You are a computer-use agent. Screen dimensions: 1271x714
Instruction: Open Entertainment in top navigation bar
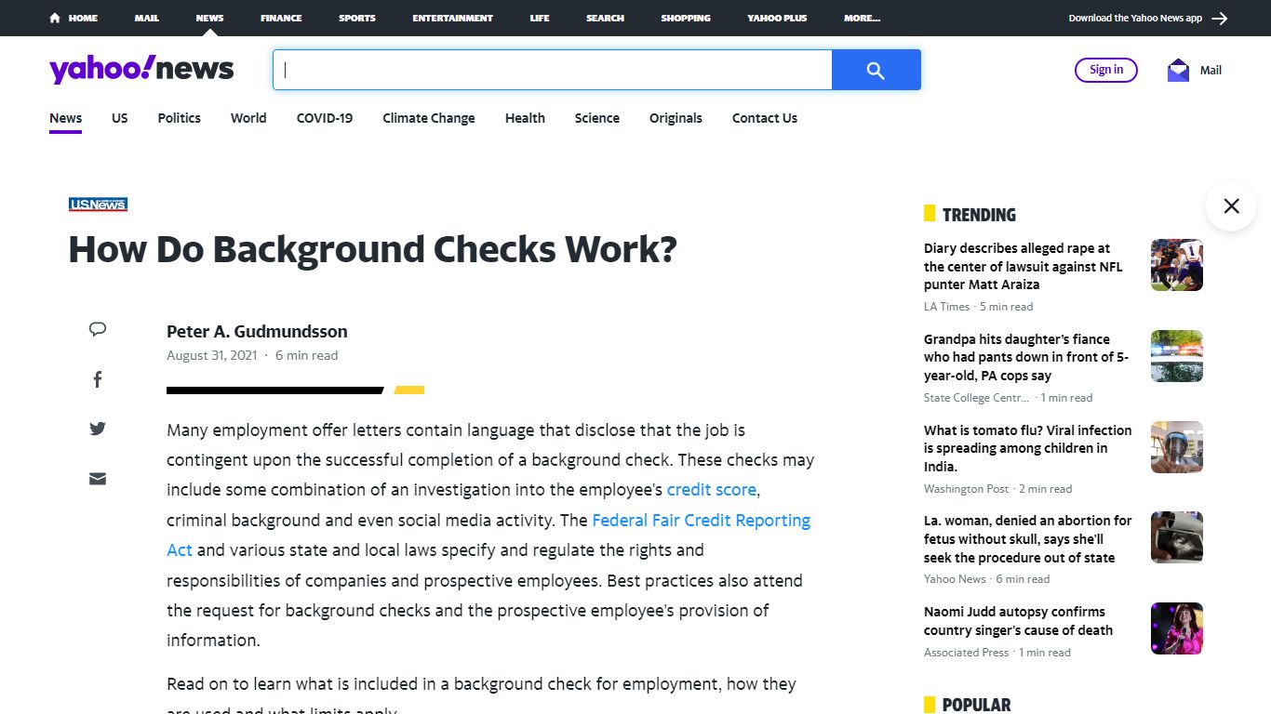pos(453,18)
